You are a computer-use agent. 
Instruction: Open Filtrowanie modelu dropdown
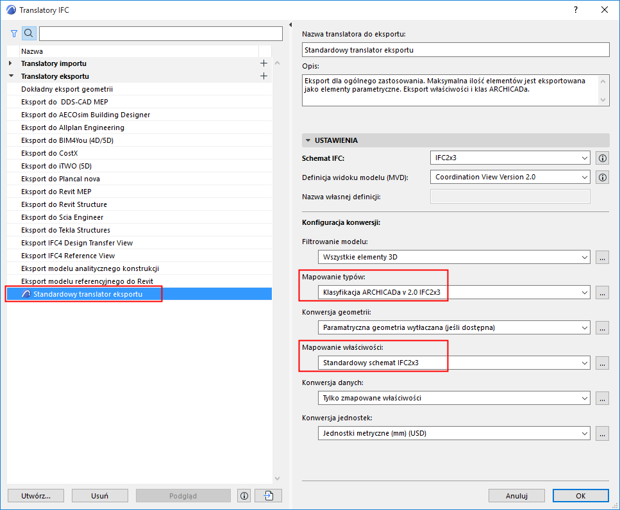point(454,257)
